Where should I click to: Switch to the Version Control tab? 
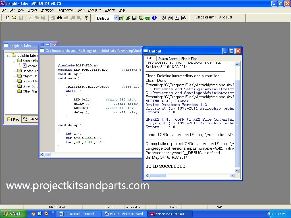(x=168, y=58)
